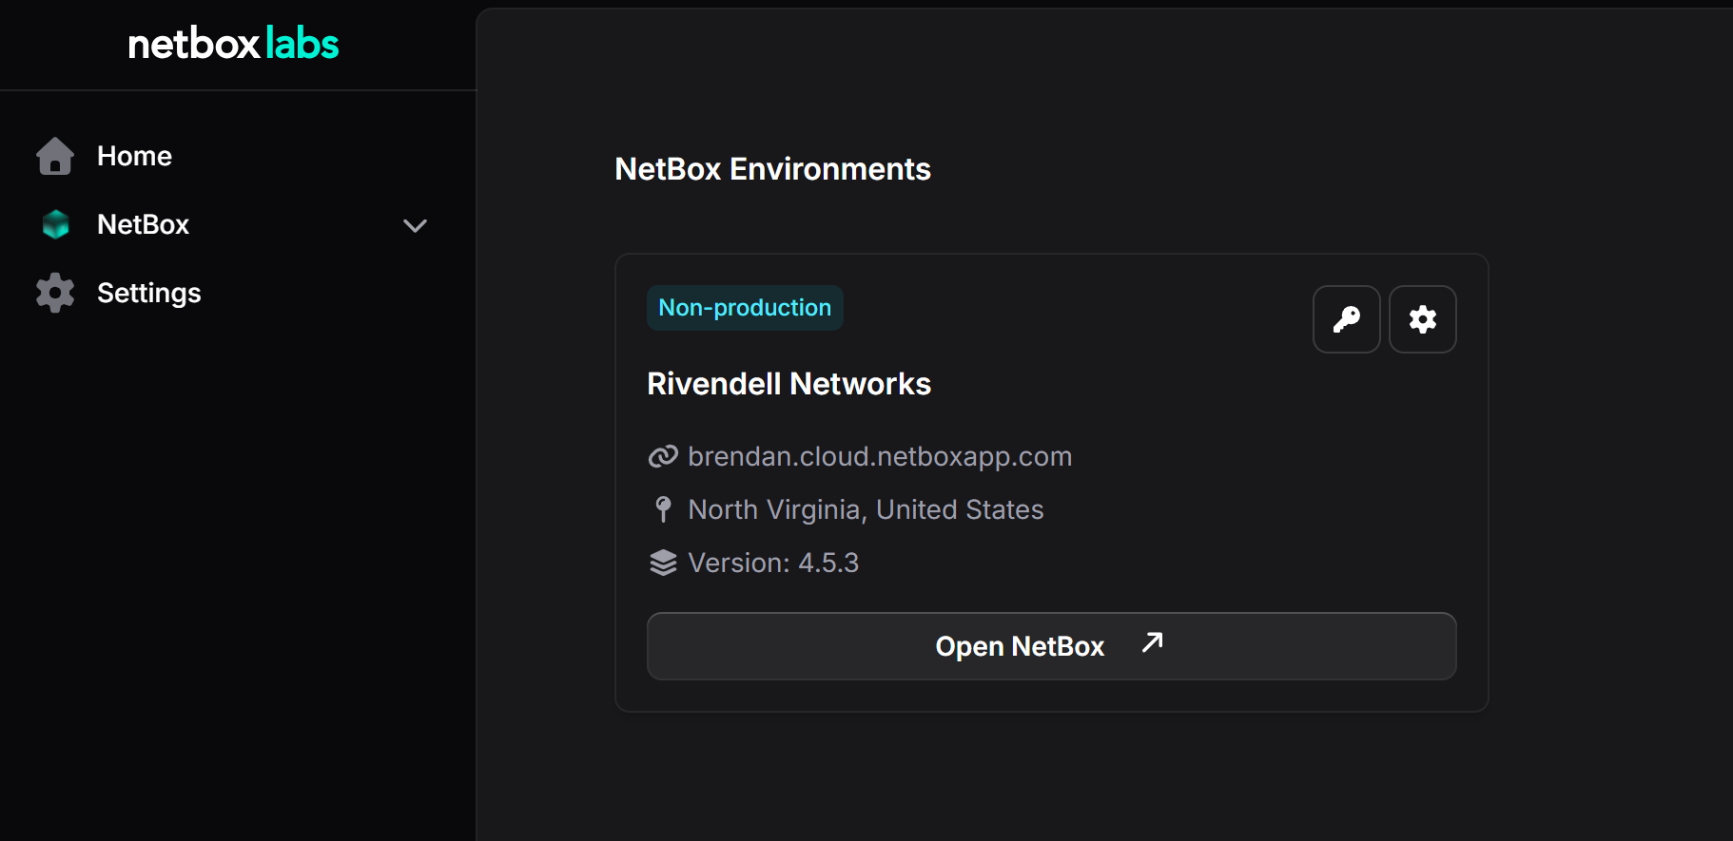Click the stacked layers version icon

pos(663,563)
